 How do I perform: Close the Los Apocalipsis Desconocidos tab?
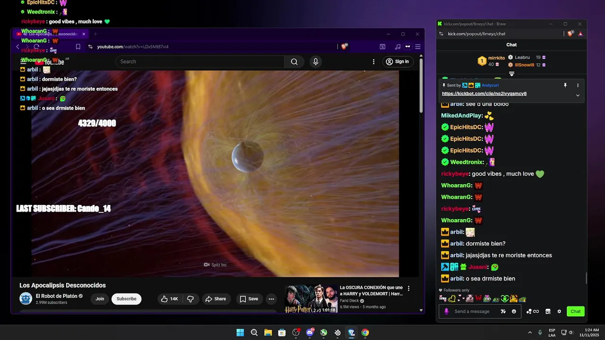tap(84, 34)
